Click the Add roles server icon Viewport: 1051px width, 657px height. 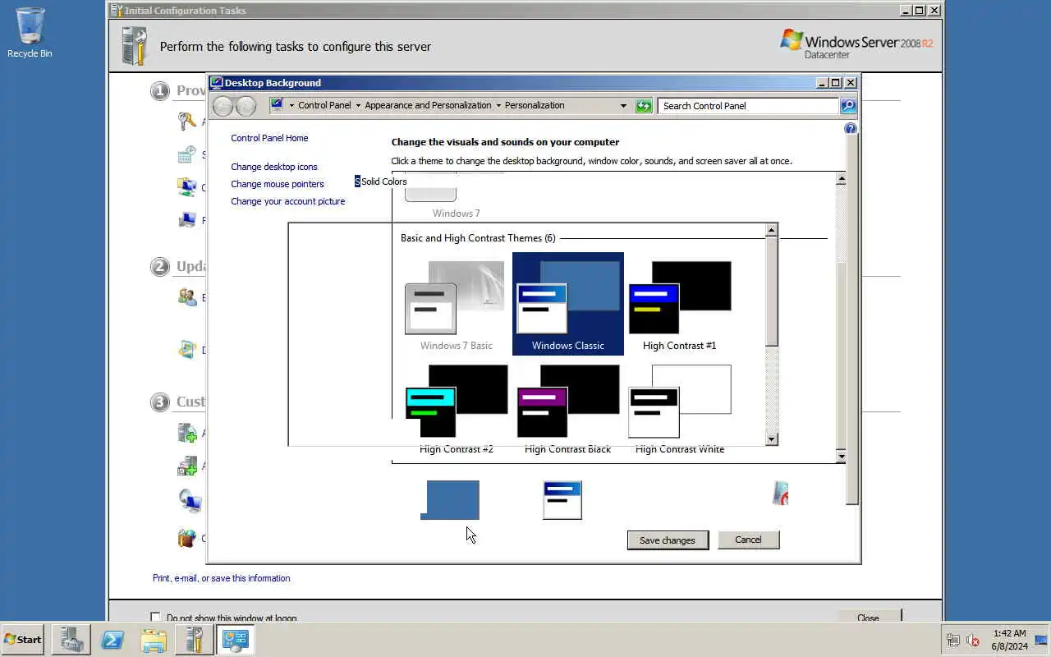point(187,433)
